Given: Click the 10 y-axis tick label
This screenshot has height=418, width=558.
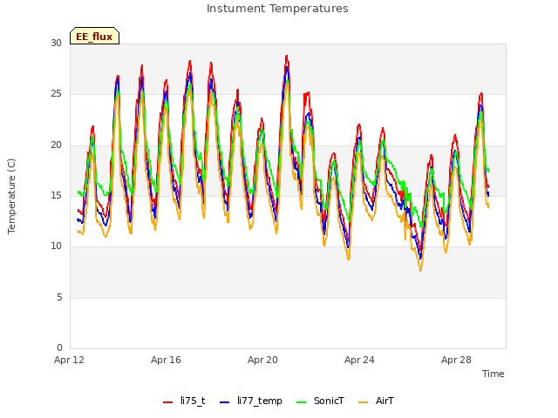Looking at the screenshot, I should [56, 246].
